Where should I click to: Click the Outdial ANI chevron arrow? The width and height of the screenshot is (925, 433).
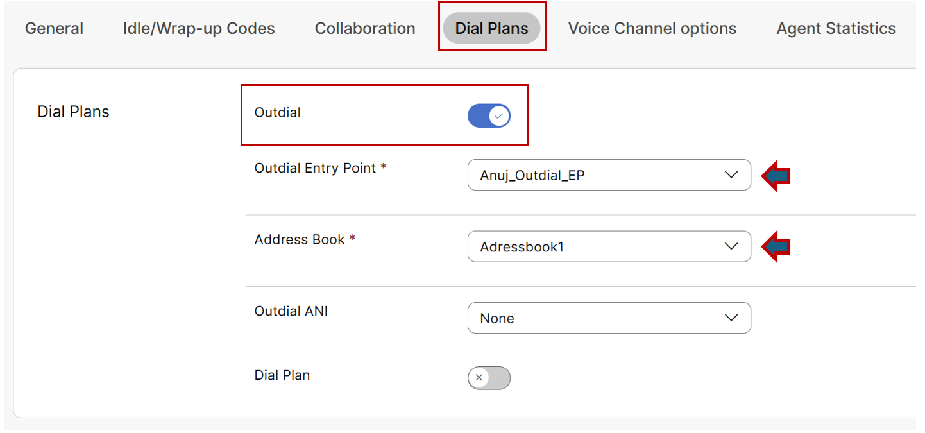pos(731,318)
